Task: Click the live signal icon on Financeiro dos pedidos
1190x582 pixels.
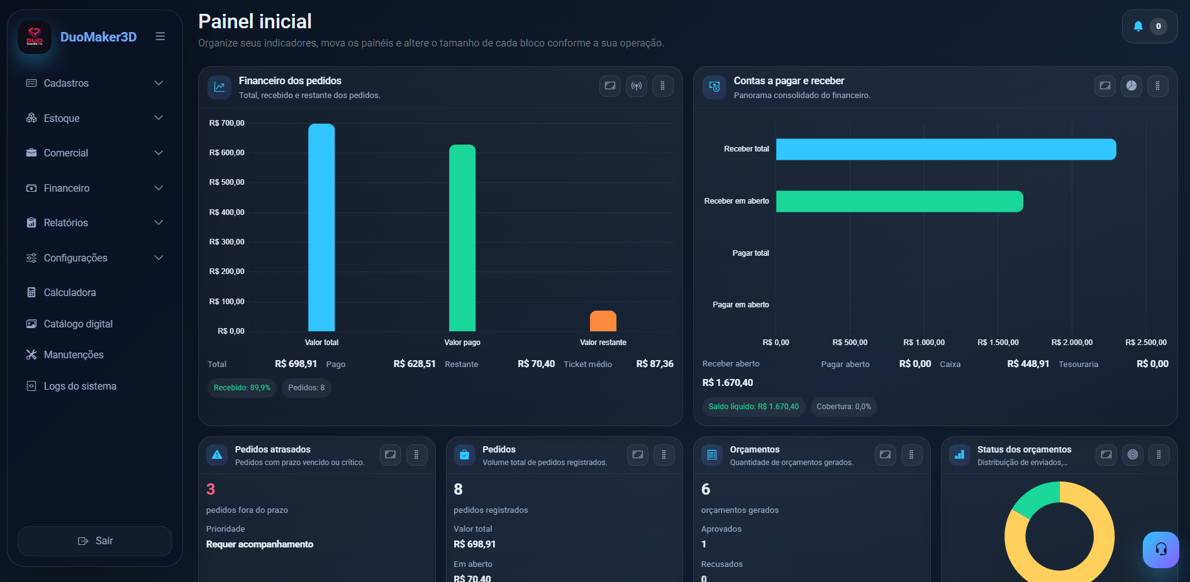Action: pyautogui.click(x=637, y=86)
